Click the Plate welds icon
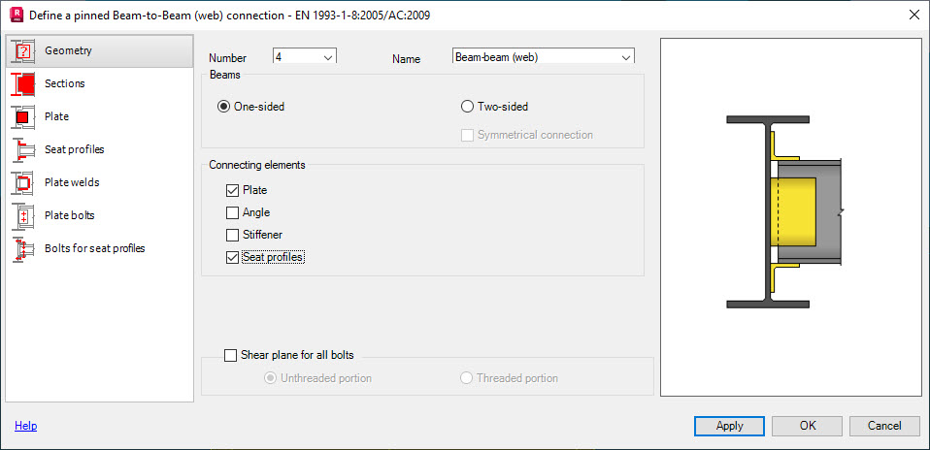930x450 pixels. (x=23, y=183)
